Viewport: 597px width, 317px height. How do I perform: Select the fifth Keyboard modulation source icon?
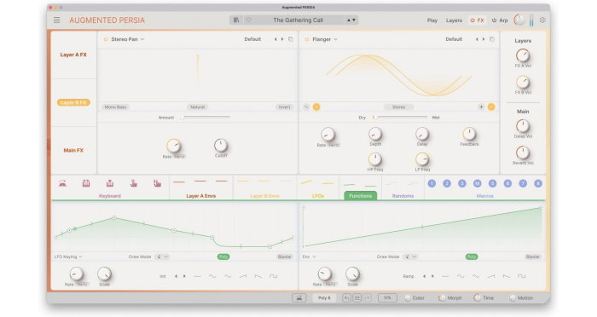157,184
